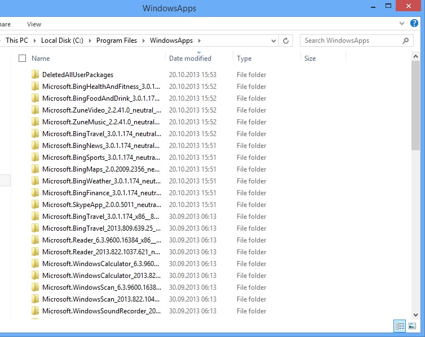Select Microsoft.Reader_6.3.9600.16384_x86 folder name
The image size is (425, 337).
point(101,240)
